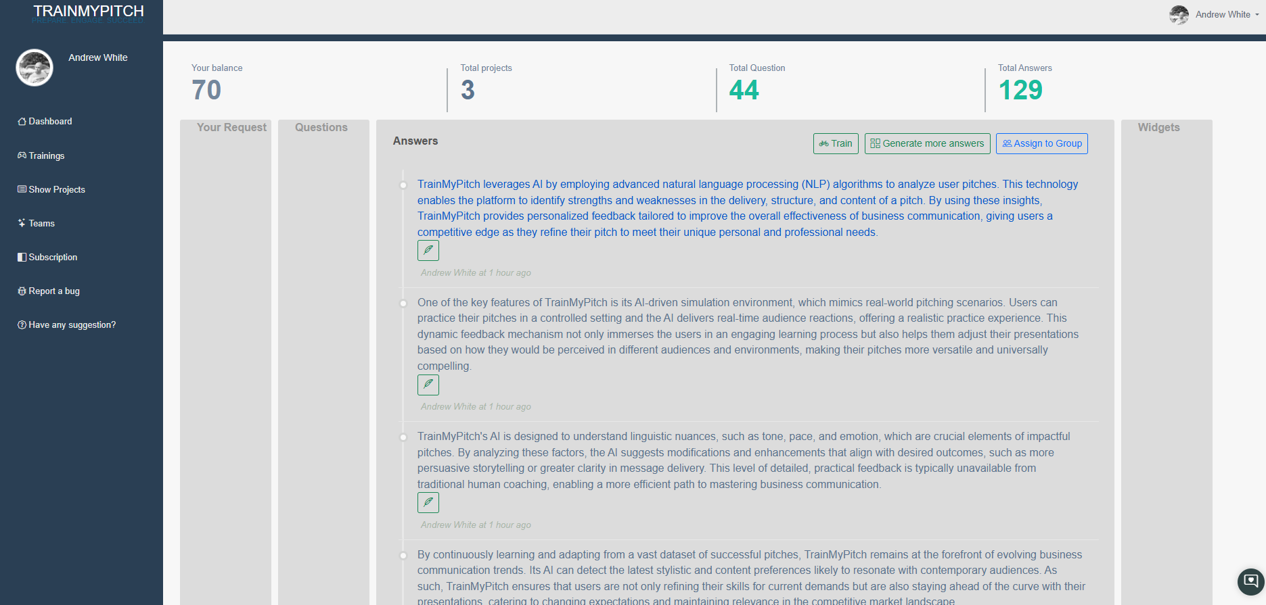1266x605 pixels.
Task: Edit the linguistic nuances answer
Action: click(428, 502)
